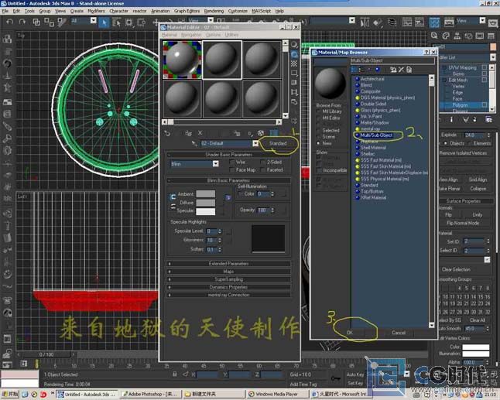The width and height of the screenshot is (500, 400).
Task: Enable the 2-Sided checkbox
Action: tap(262, 162)
